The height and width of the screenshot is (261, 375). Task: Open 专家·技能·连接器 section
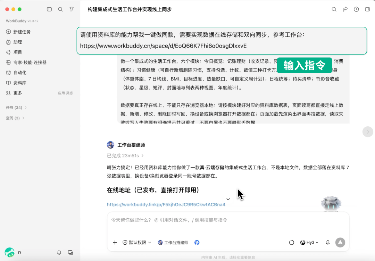[26, 62]
